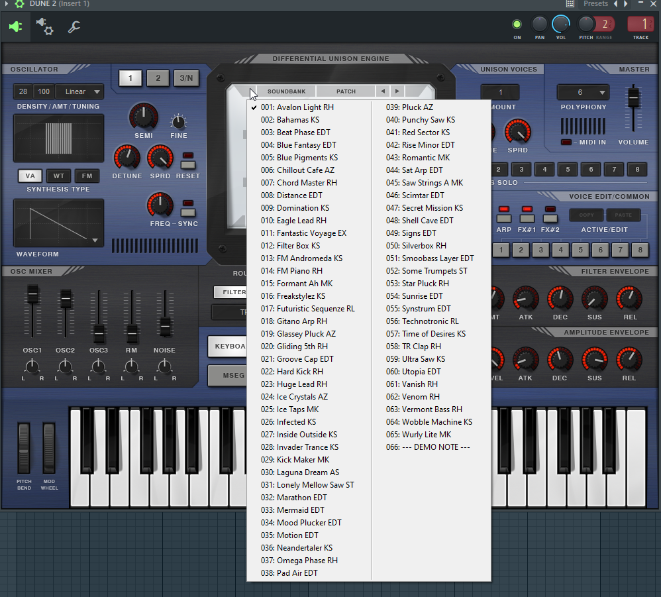Select Active/Edit voice button 5
Screen dimensions: 661x597
coord(580,250)
